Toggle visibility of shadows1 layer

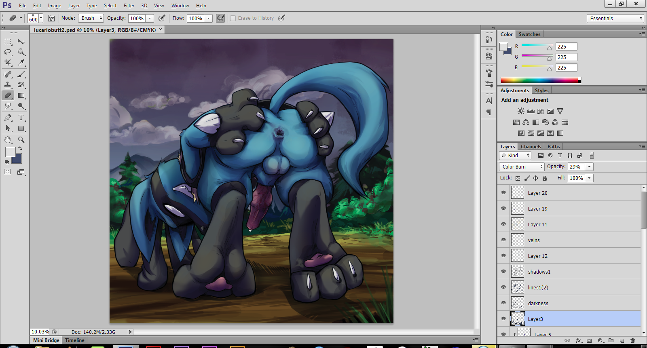pos(503,271)
